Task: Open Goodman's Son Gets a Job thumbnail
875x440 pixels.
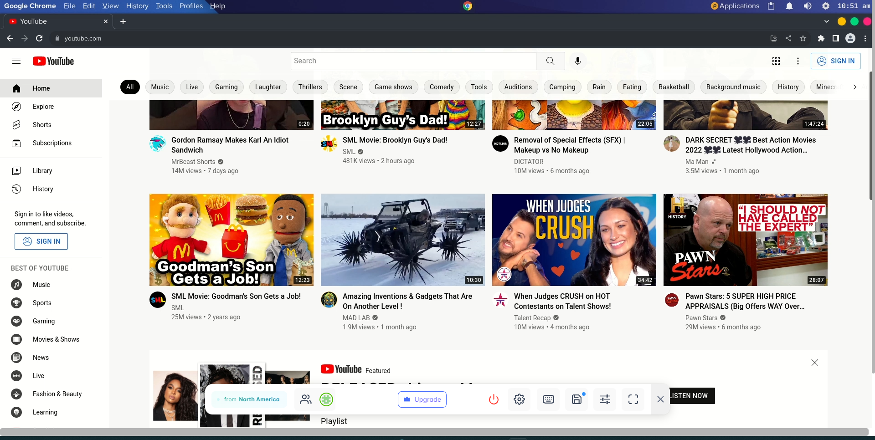Action: tap(232, 240)
